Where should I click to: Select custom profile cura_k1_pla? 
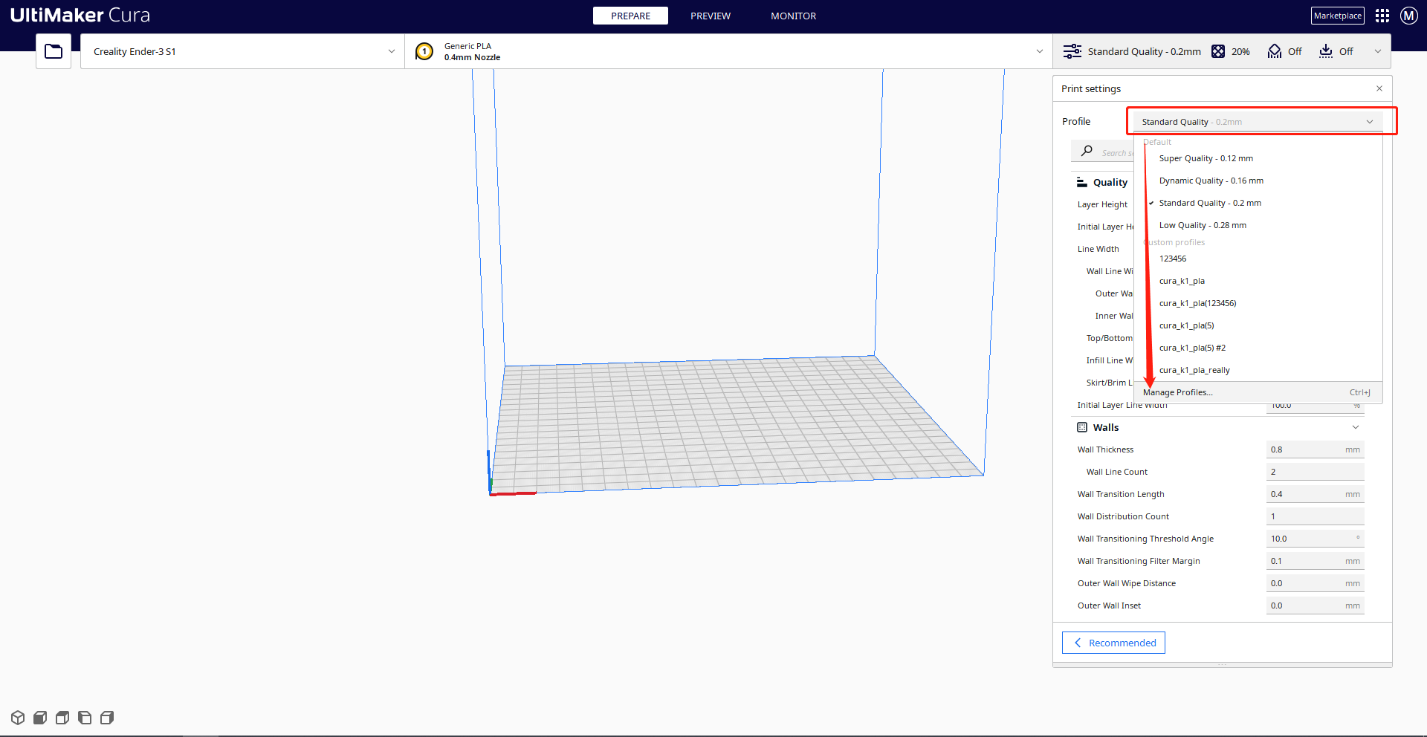[x=1258, y=281]
